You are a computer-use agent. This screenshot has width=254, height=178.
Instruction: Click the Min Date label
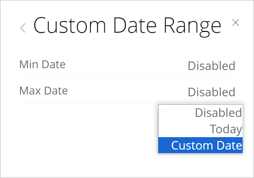pos(42,64)
